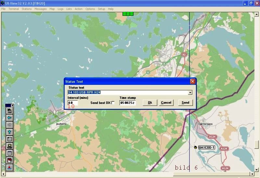Screen dimensions: 260x178
Task: Click the Send button
Action: 185,103
